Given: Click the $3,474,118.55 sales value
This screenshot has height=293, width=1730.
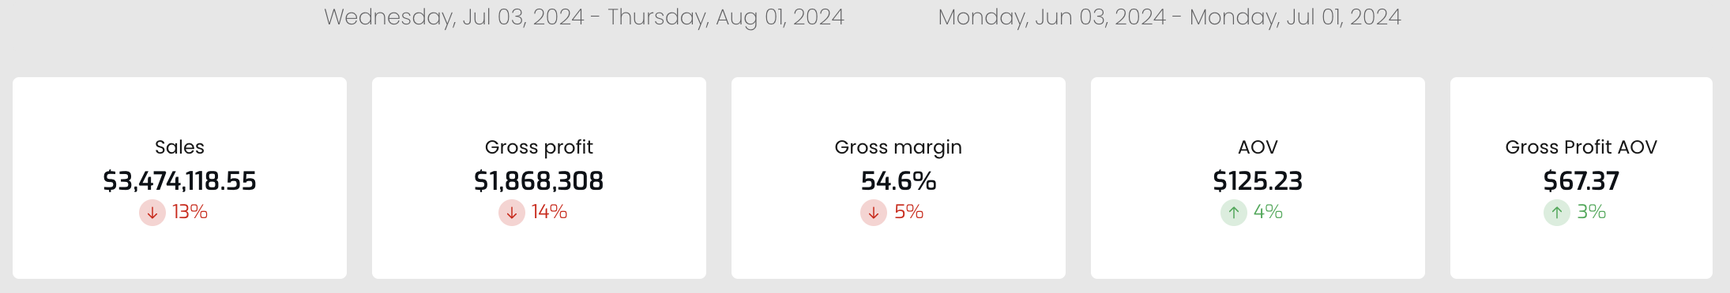Looking at the screenshot, I should tap(179, 181).
